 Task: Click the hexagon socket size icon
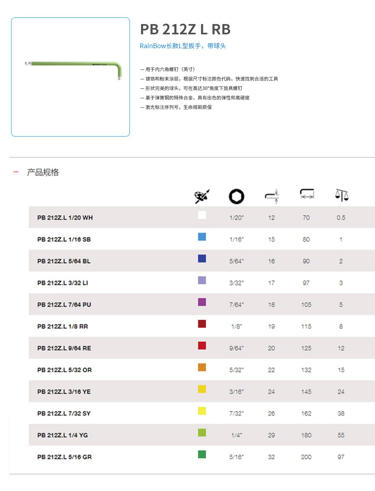point(236,196)
